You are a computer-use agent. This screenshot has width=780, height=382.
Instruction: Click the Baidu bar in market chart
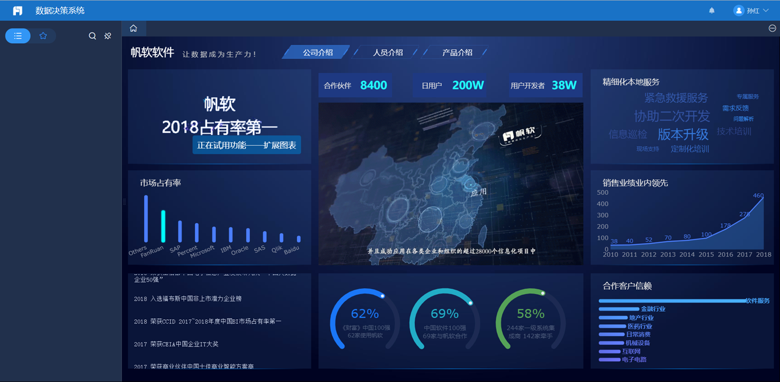[298, 239]
